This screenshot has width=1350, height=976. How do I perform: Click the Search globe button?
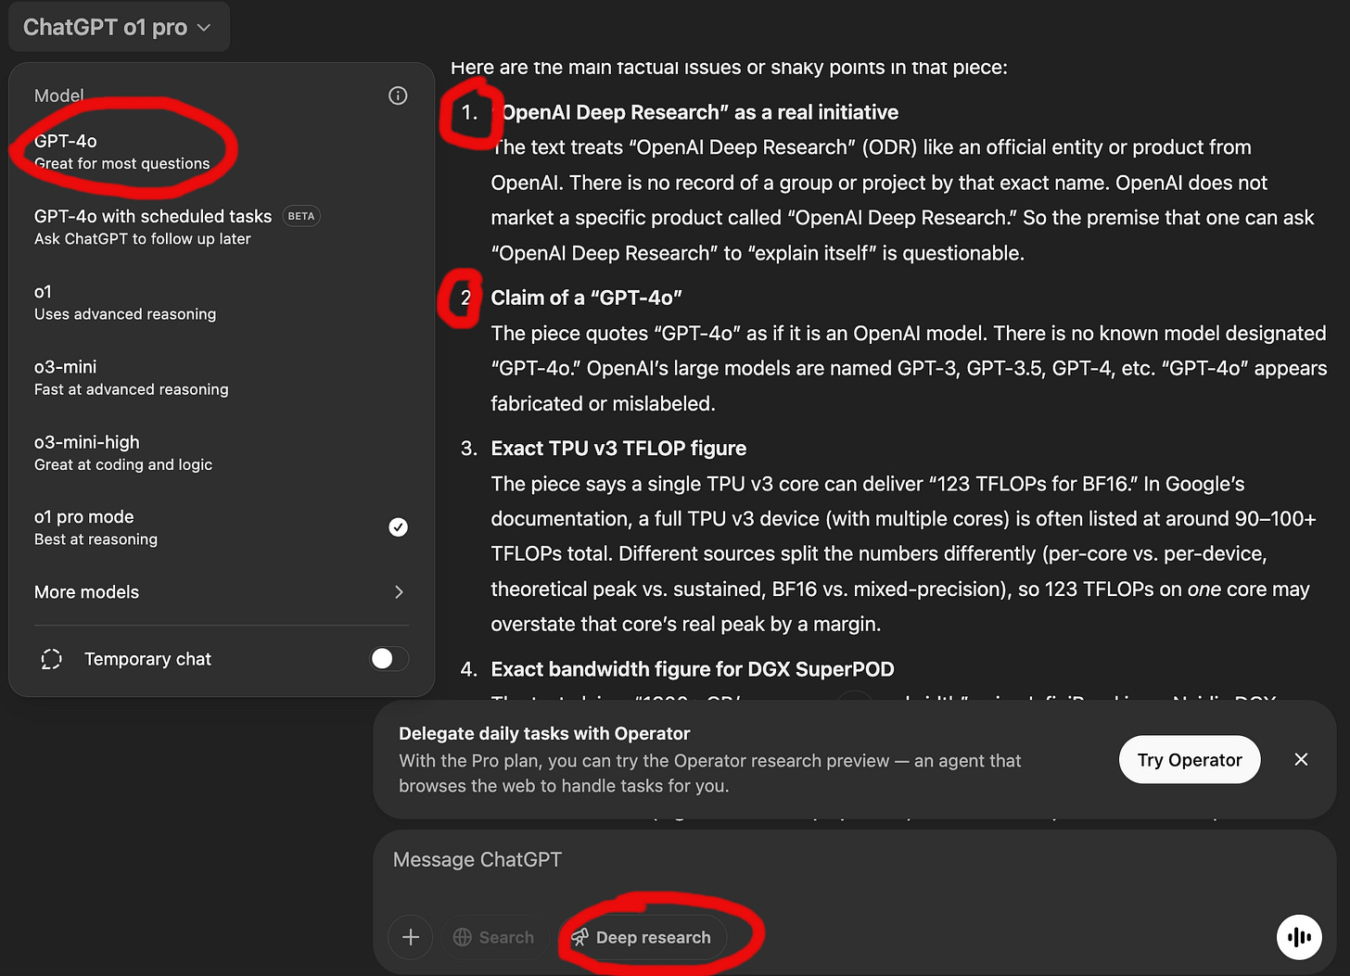click(494, 937)
